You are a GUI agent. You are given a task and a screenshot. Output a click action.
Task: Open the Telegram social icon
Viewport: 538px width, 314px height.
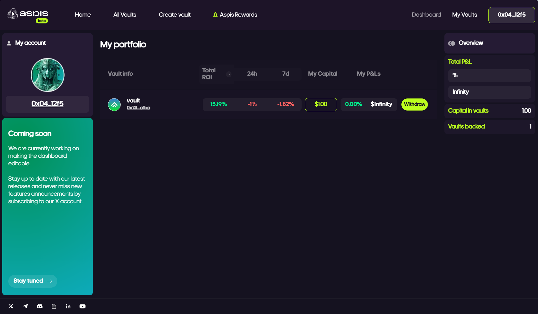pos(25,306)
